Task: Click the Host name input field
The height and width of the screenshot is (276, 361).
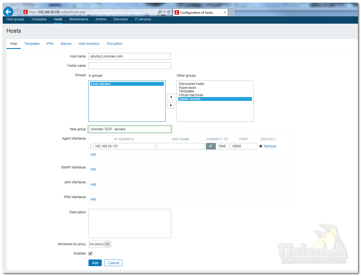Action: [130, 56]
